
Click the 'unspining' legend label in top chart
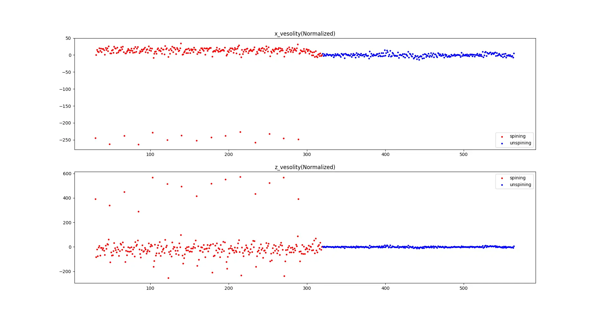(520, 143)
